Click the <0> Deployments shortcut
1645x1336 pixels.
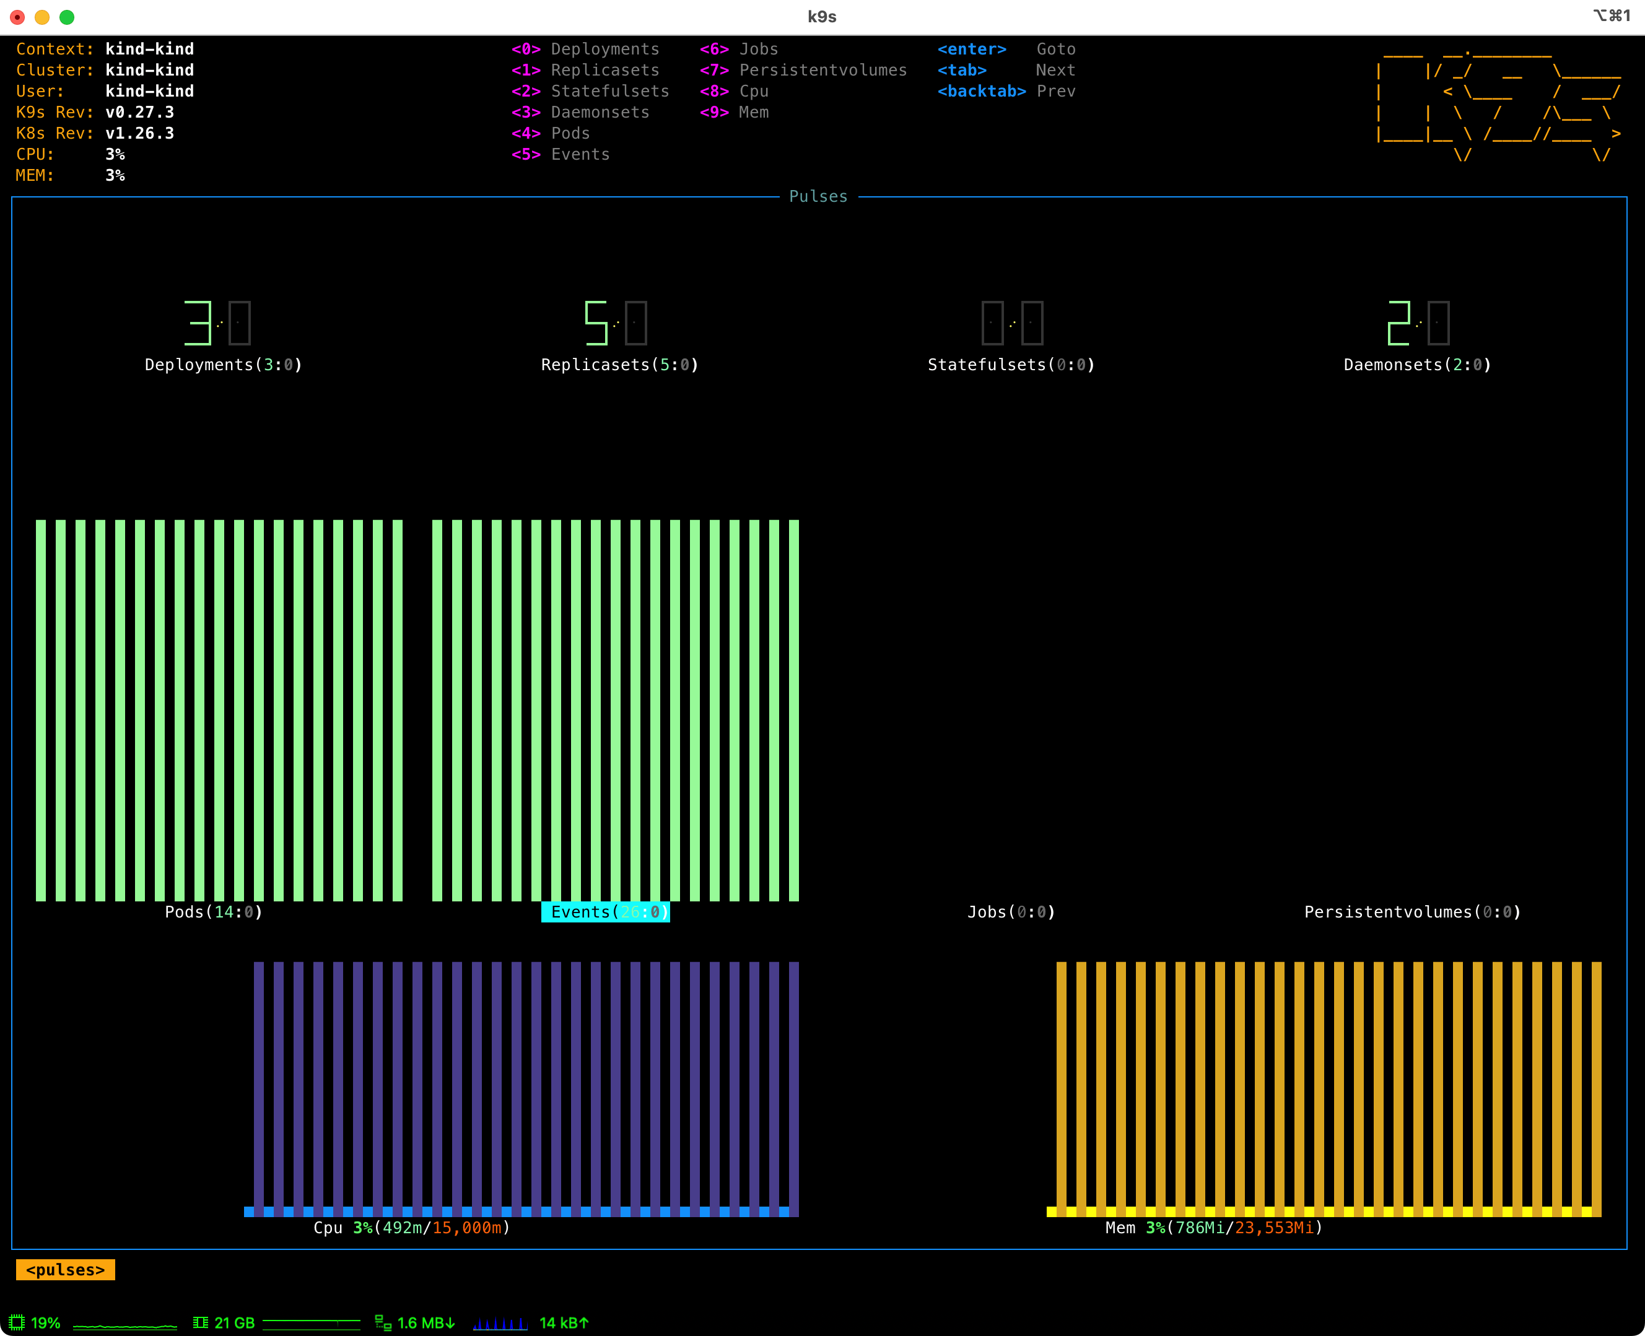click(x=586, y=50)
